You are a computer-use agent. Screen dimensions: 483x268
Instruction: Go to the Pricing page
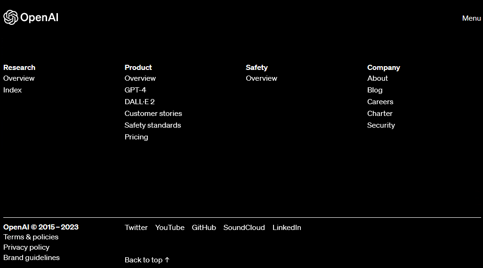pyautogui.click(x=136, y=137)
